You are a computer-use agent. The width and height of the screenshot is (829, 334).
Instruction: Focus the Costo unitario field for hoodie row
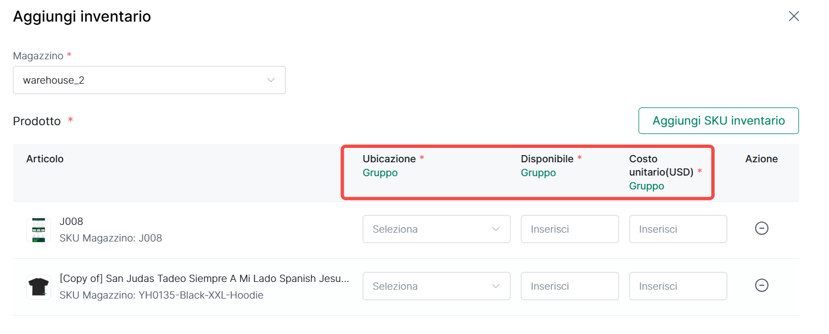pyautogui.click(x=677, y=286)
